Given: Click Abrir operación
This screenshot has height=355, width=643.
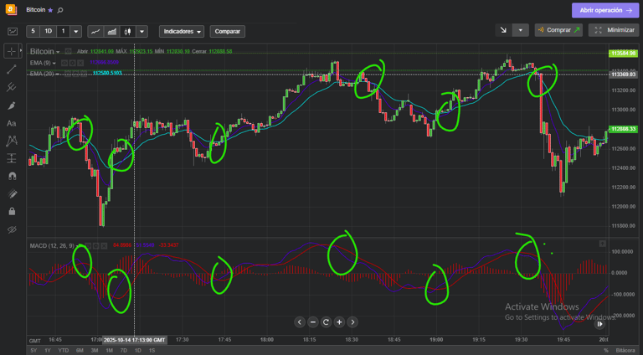Looking at the screenshot, I should click(605, 10).
